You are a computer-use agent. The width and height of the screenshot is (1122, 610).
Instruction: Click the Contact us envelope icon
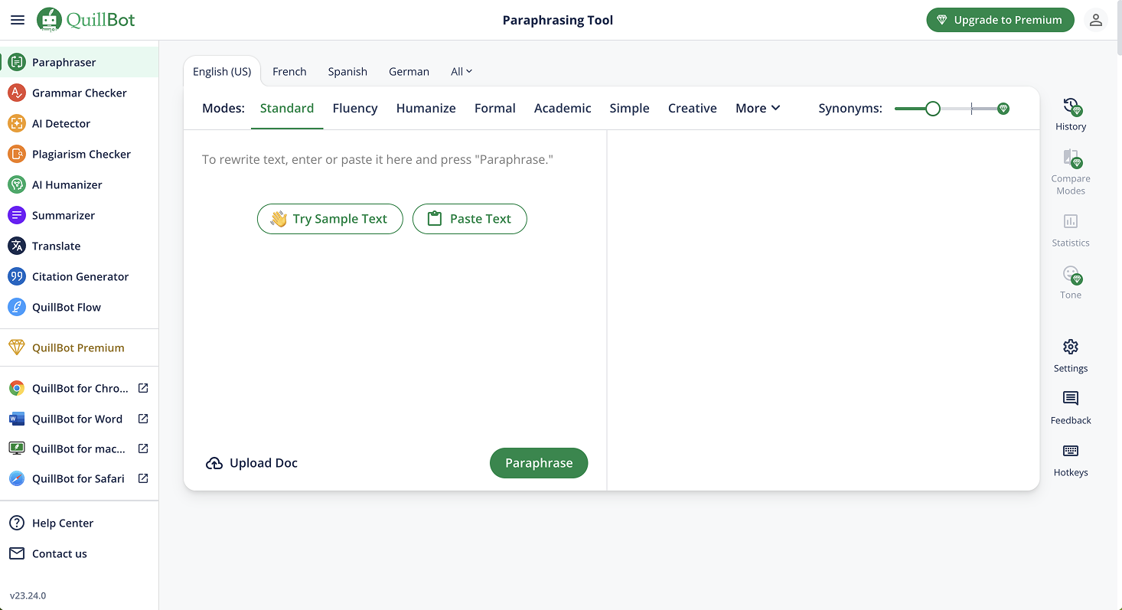(x=17, y=553)
